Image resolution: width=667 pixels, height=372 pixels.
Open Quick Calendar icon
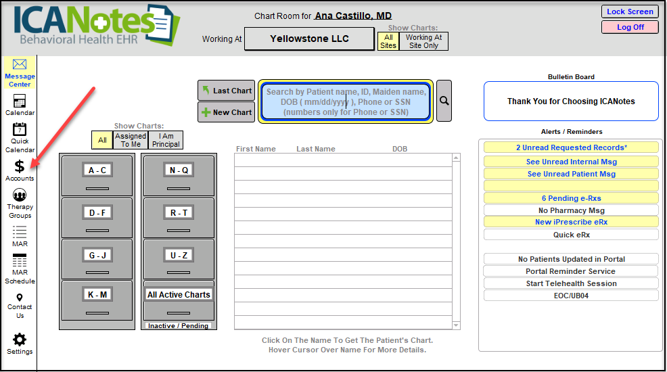coord(20,130)
